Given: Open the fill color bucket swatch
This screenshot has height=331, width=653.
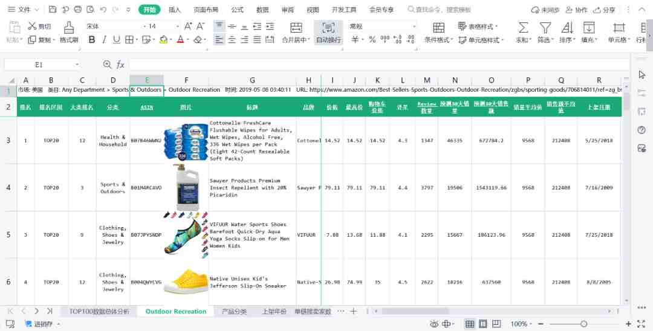Looking at the screenshot, I should coord(164,40).
